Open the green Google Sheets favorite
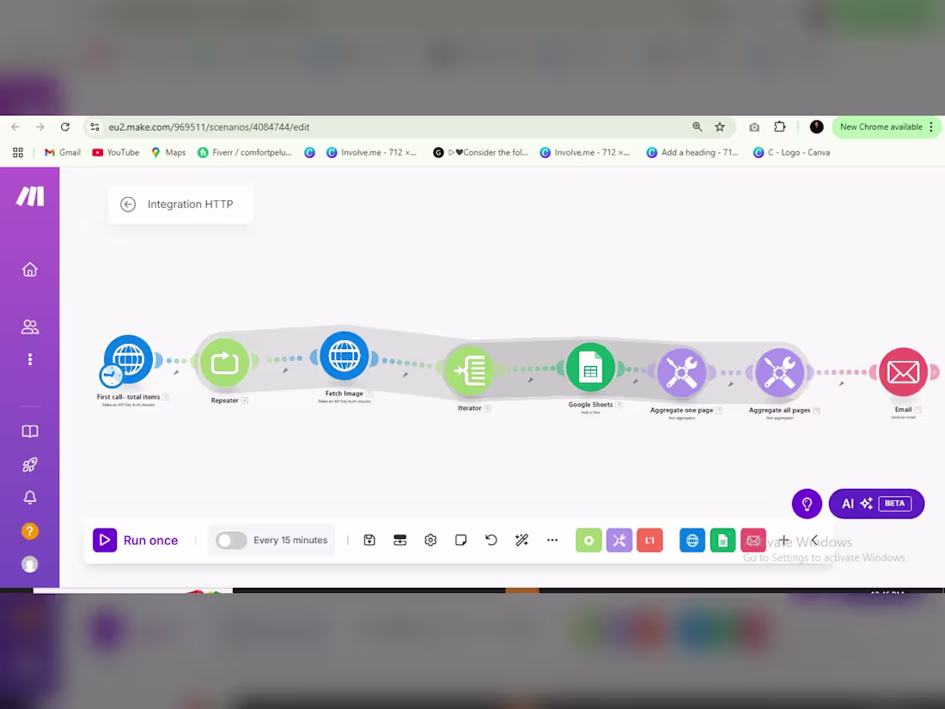 [x=722, y=541]
